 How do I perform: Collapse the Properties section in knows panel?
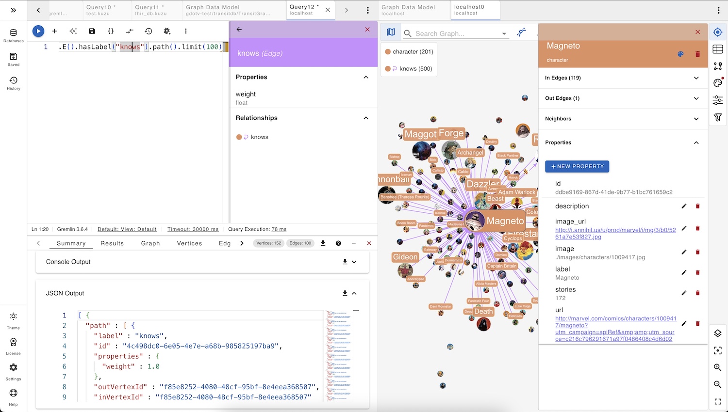coord(366,77)
